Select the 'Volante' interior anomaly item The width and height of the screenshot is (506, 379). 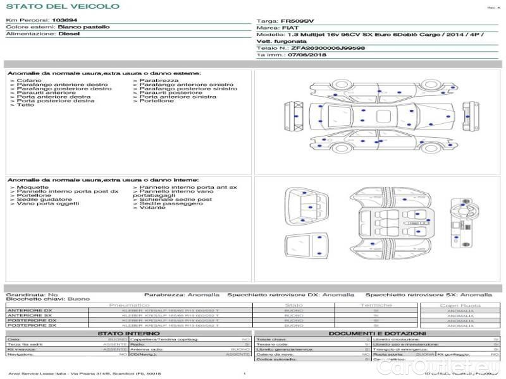click(x=152, y=208)
